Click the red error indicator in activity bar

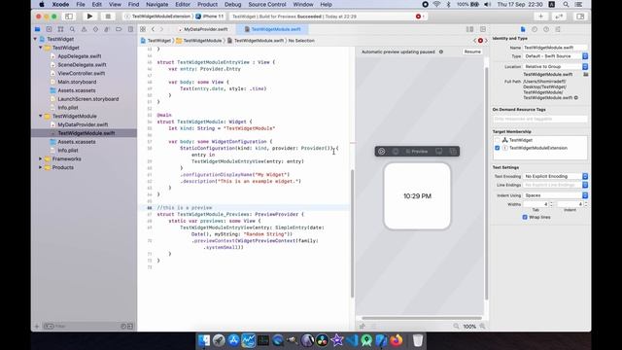click(418, 17)
